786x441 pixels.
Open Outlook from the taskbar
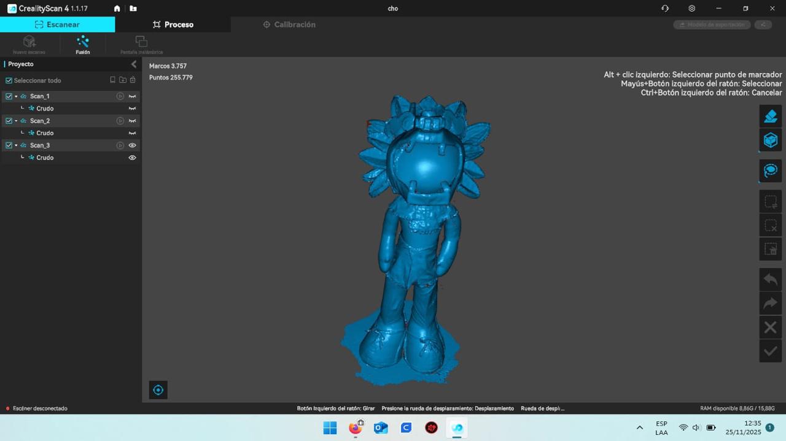[x=381, y=428]
